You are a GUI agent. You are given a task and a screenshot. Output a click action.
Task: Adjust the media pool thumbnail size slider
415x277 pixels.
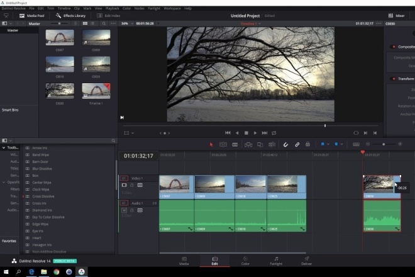[59, 23]
